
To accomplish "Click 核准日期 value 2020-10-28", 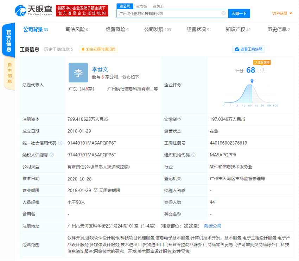I will [x=79, y=179].
